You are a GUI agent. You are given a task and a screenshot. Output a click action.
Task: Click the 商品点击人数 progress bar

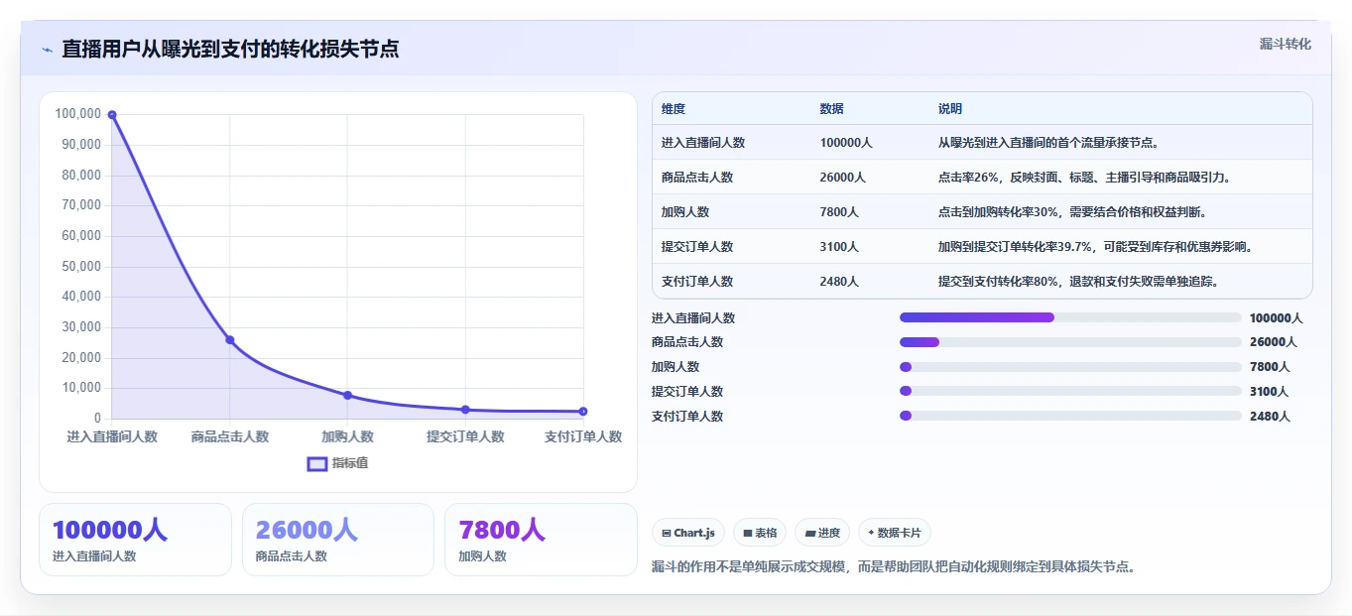[1070, 342]
